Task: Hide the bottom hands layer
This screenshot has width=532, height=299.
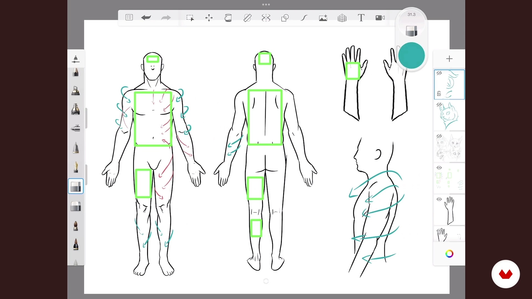Action: [439, 231]
